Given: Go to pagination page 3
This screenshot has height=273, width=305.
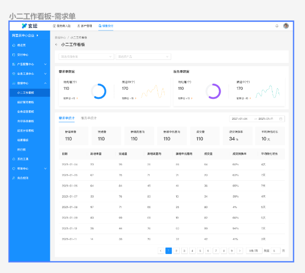Looking at the screenshot, I should click(x=184, y=251).
